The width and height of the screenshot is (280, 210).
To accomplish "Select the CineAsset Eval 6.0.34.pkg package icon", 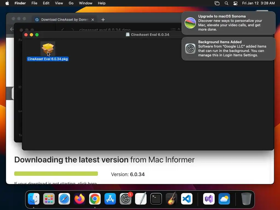I will point(48,49).
